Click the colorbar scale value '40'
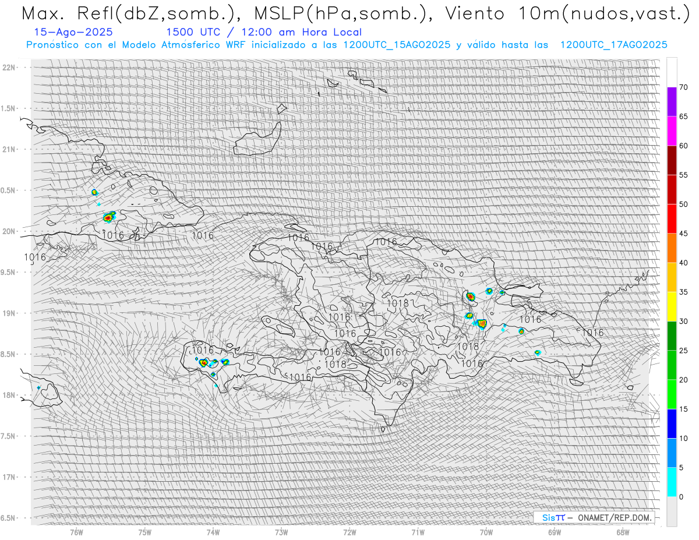Image resolution: width=699 pixels, height=540 pixels. point(683,263)
